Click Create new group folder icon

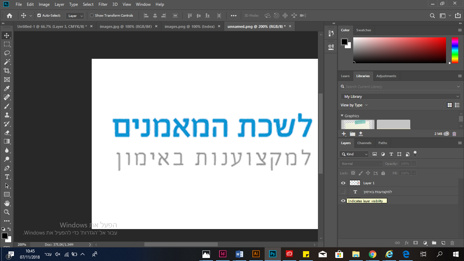coord(434,243)
